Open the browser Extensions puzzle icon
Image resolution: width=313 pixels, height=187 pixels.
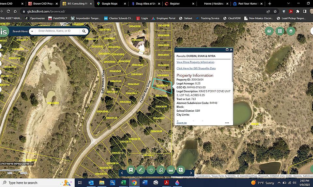(x=298, y=11)
